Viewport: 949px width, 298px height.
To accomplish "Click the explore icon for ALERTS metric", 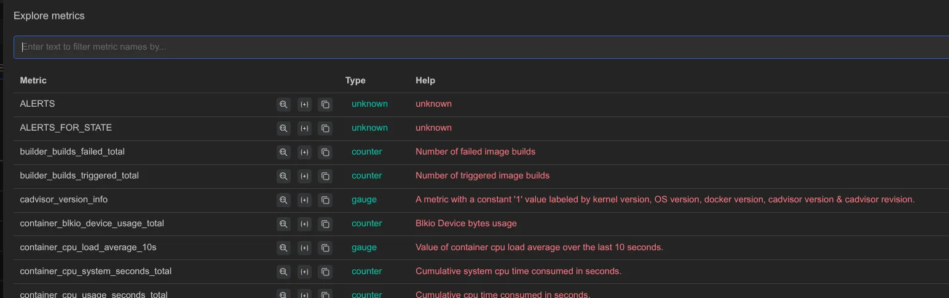I will coord(283,104).
